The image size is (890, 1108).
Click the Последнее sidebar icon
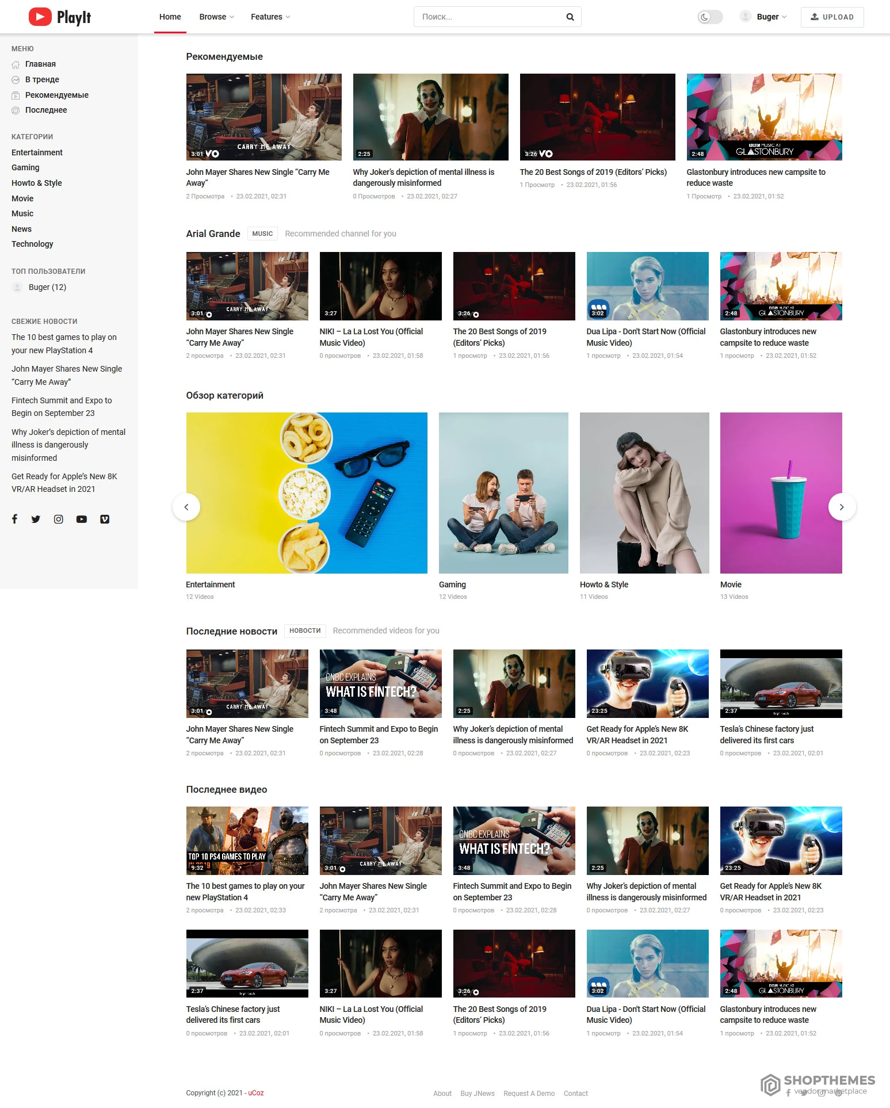[16, 110]
